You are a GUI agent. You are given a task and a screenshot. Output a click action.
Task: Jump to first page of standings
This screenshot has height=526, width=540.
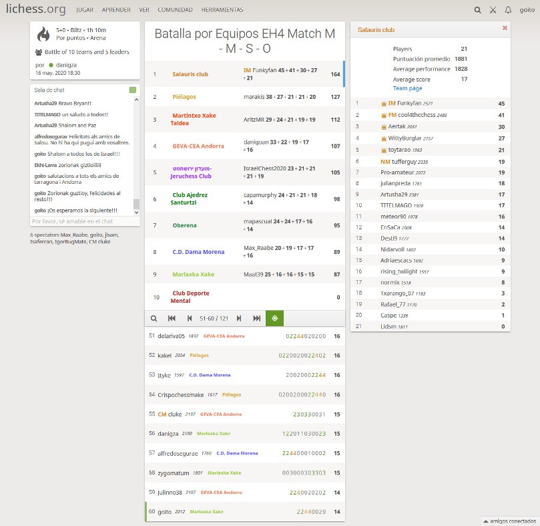point(172,319)
